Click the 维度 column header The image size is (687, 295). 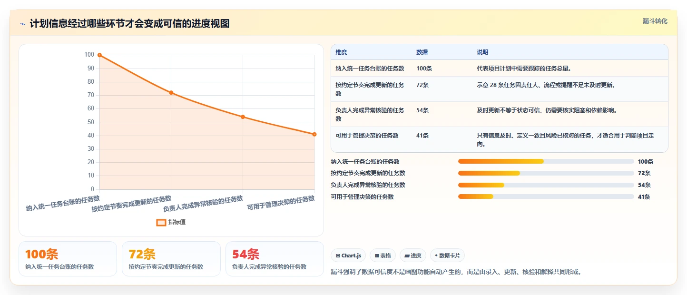point(341,52)
